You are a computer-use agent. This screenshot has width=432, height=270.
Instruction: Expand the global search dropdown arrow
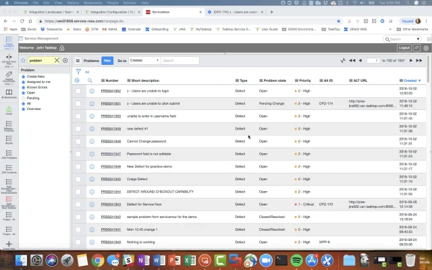[418, 39]
